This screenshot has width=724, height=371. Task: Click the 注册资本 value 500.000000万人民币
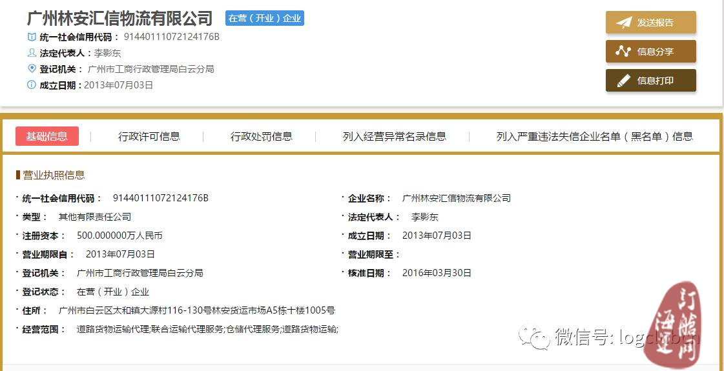(119, 236)
